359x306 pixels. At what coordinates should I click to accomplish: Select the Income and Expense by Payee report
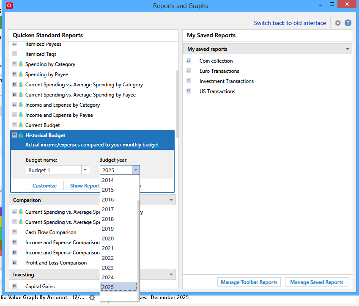tap(59, 115)
